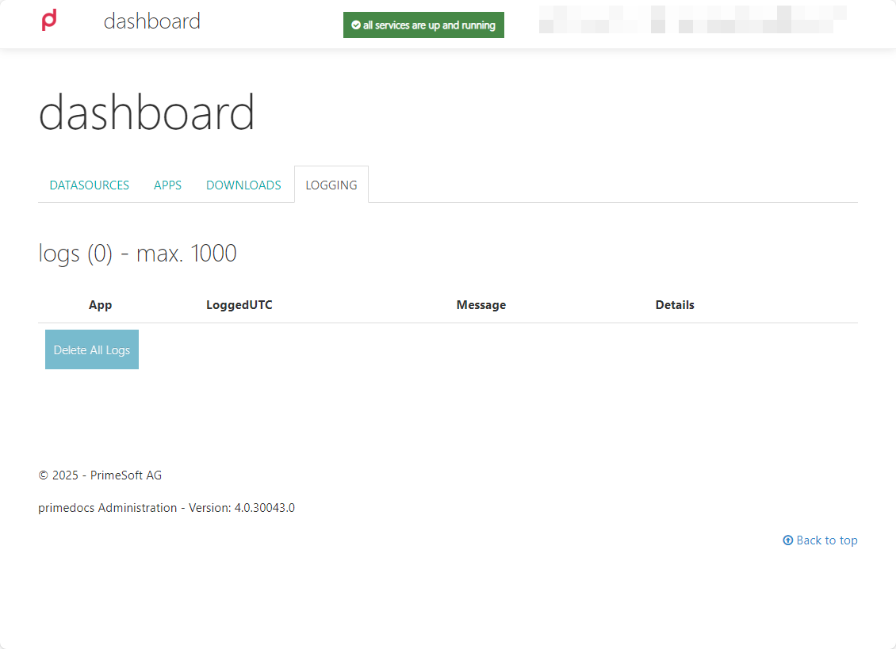Open the DOWNLOADS tab
Viewport: 896px width, 649px height.
(243, 185)
